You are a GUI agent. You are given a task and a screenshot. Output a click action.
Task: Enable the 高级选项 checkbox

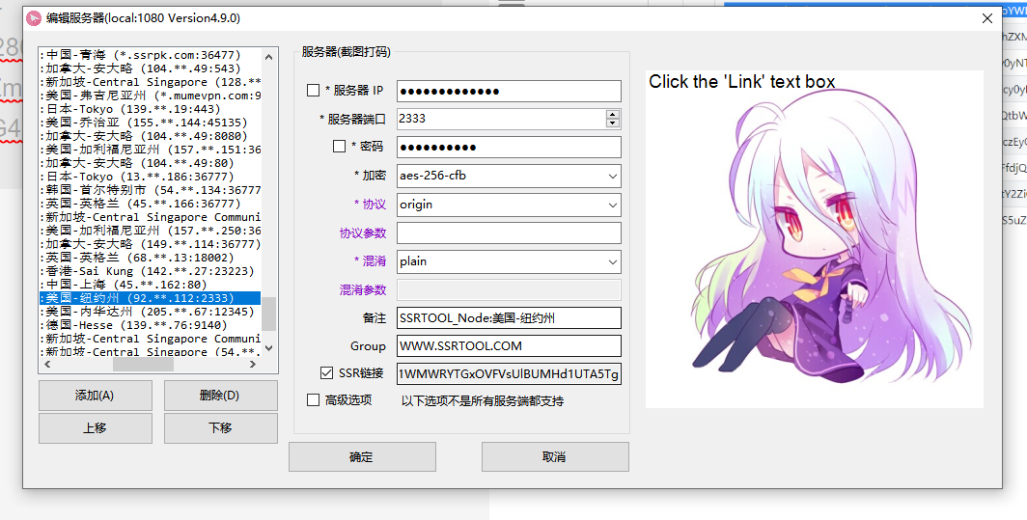[x=313, y=399]
